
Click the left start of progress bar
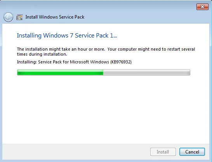coord(18,72)
